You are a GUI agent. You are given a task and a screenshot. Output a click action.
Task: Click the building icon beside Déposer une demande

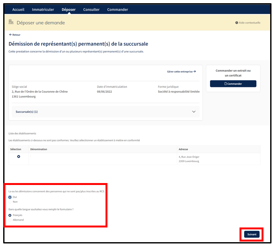[11, 22]
